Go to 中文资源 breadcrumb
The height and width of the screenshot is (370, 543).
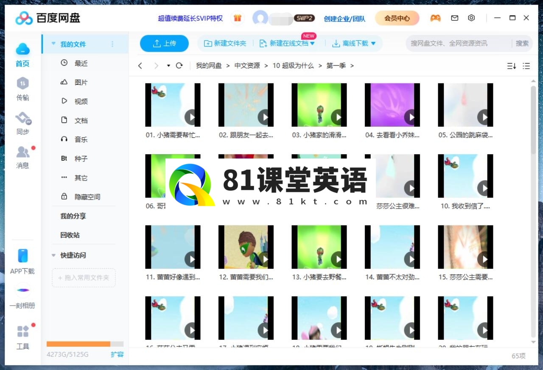click(247, 66)
